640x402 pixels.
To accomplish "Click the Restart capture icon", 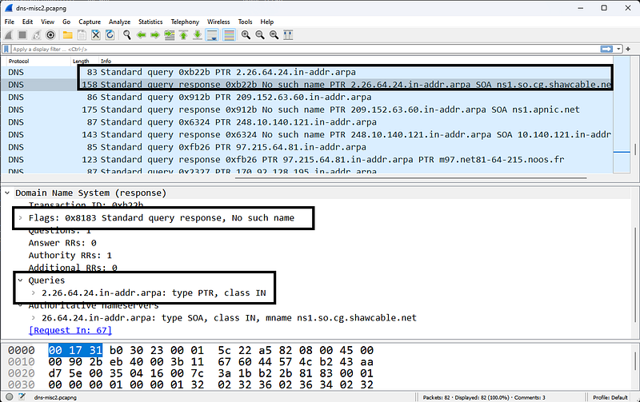I will (x=36, y=35).
